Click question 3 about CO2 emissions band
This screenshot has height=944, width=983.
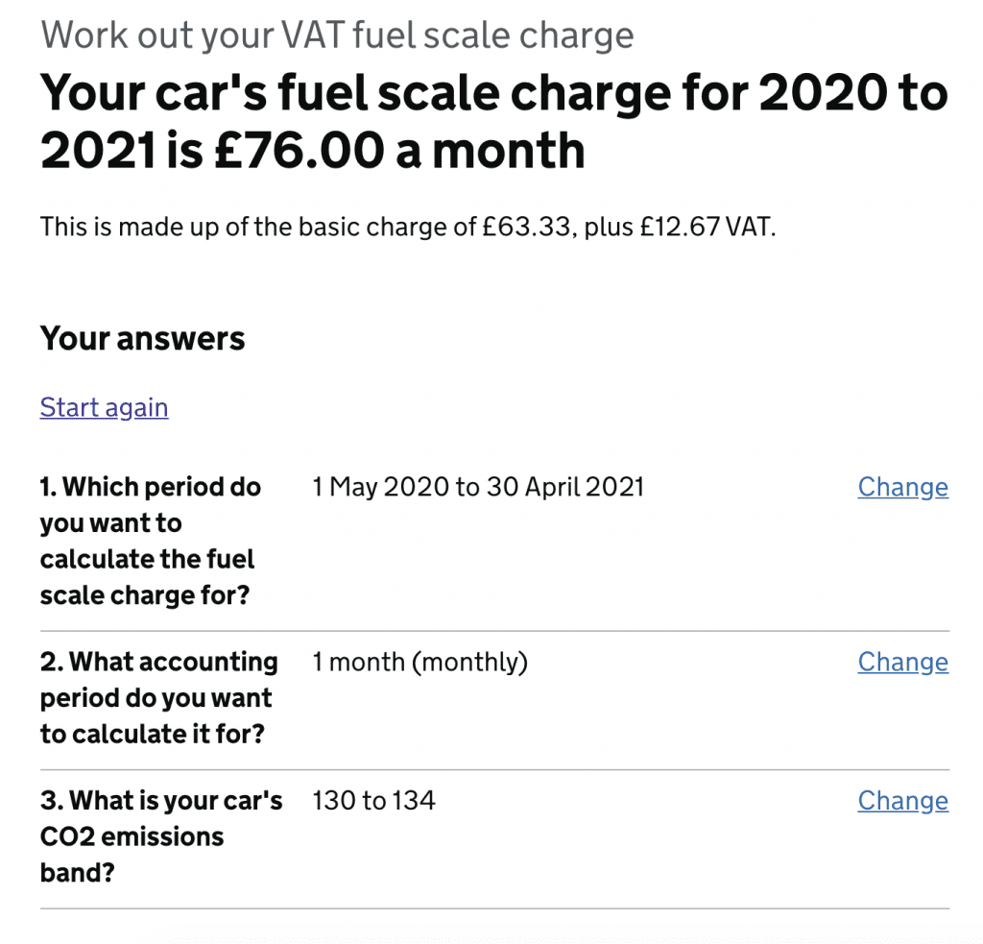coord(160,836)
